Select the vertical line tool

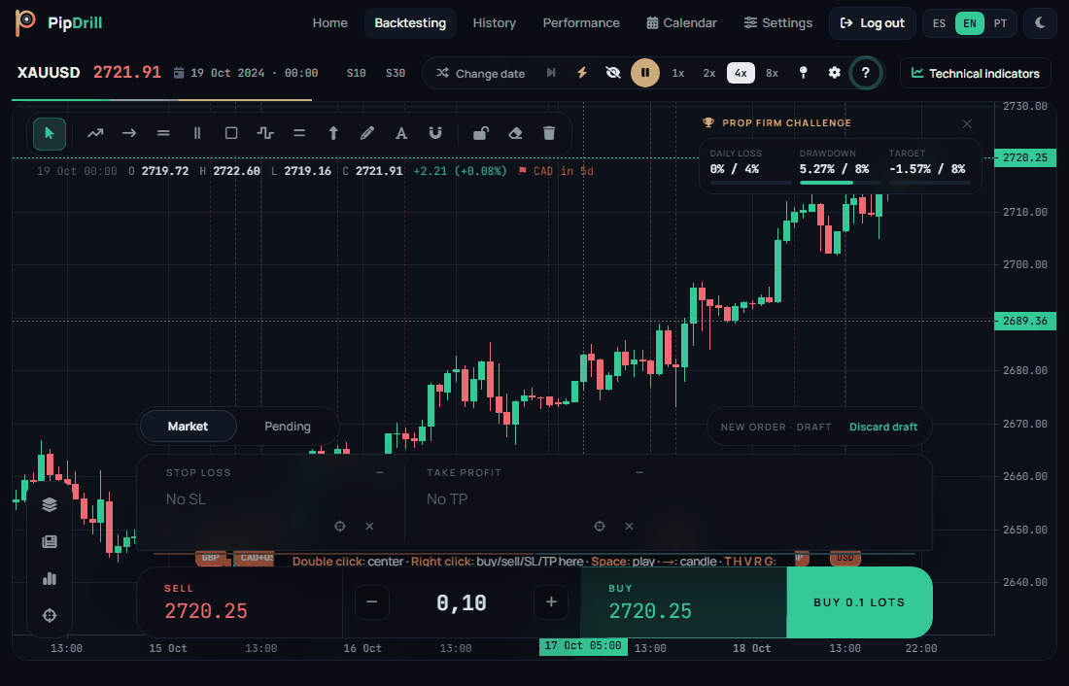point(197,133)
